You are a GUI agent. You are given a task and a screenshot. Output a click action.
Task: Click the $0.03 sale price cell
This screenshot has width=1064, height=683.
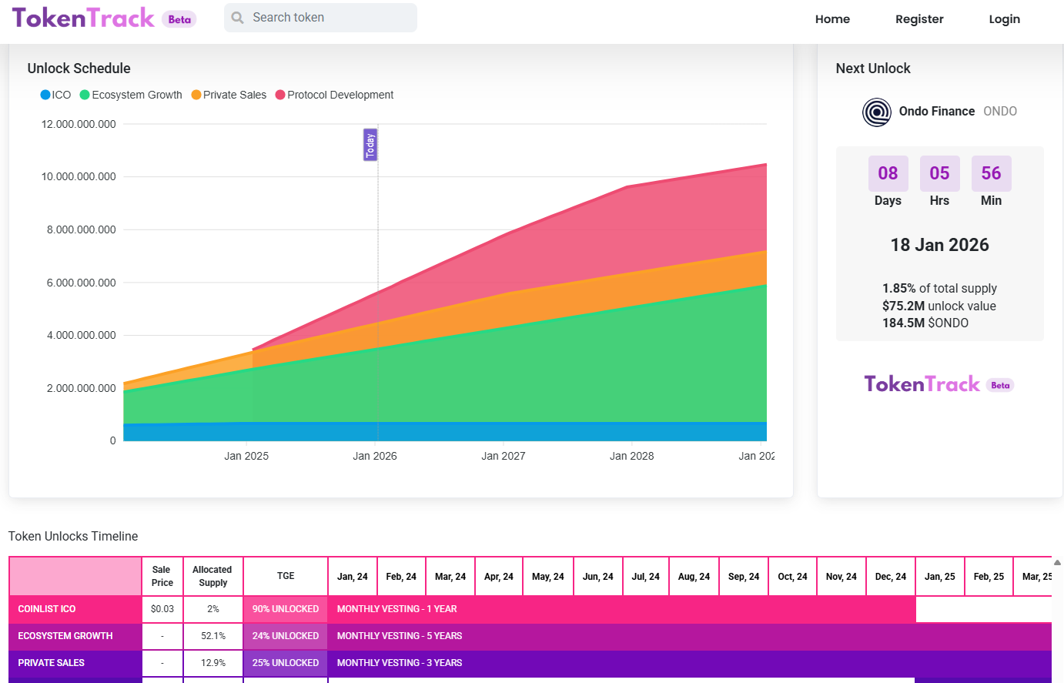click(162, 609)
